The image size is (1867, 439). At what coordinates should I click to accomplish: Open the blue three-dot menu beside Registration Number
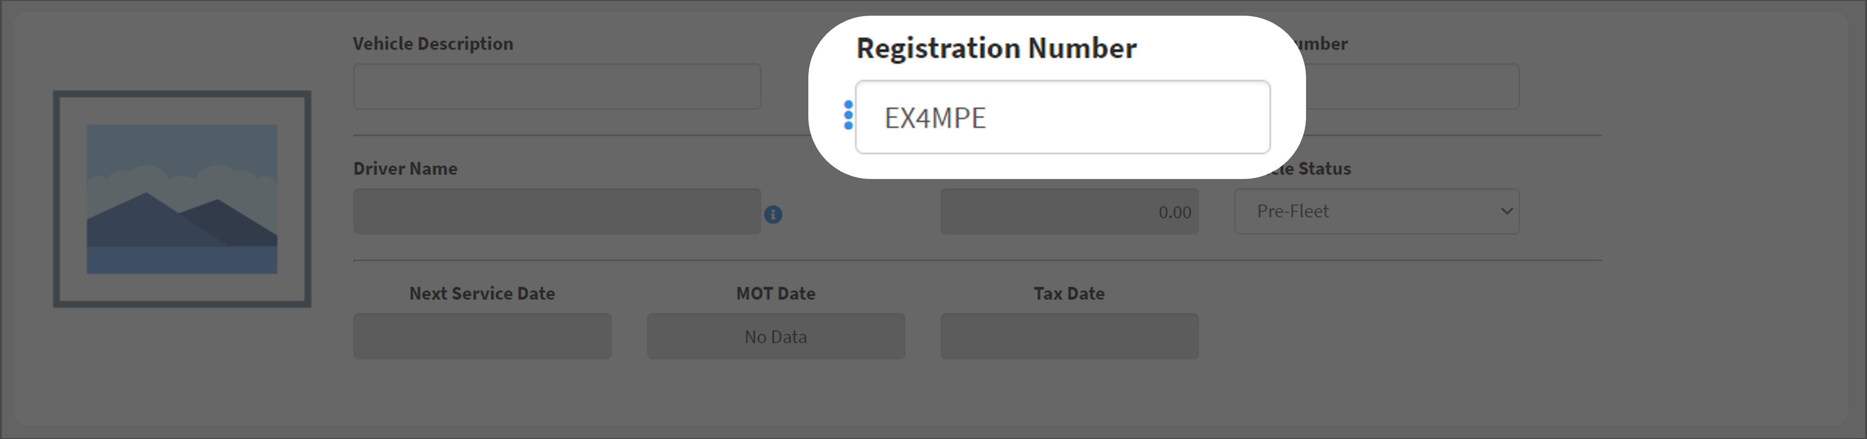click(848, 115)
